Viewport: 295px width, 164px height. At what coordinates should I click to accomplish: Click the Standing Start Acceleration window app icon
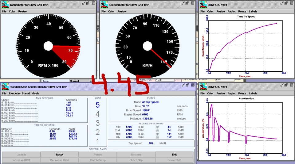5,87
